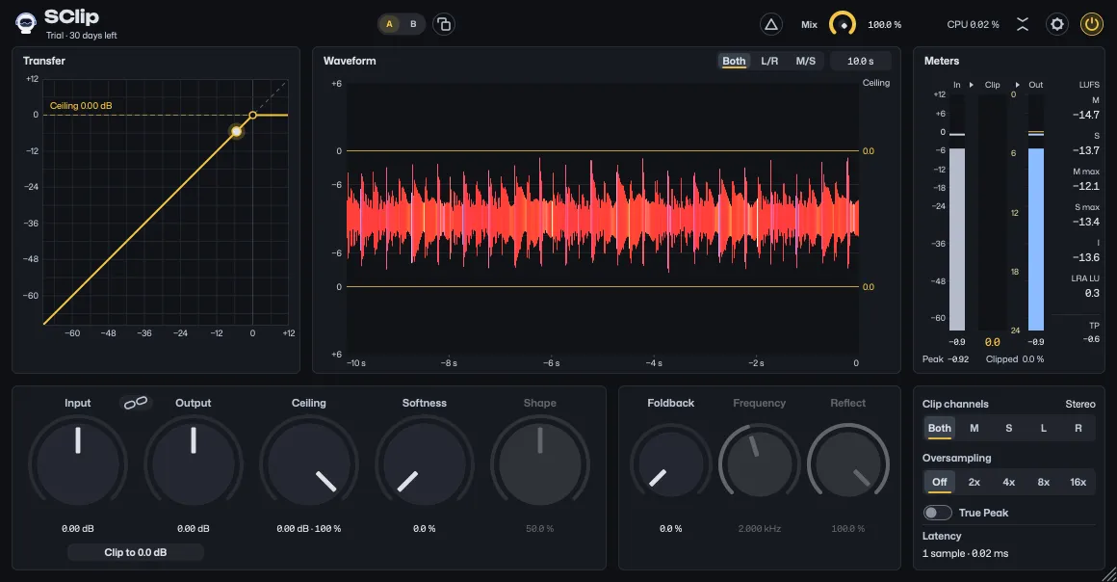Click the Ceiling value 0.00 dB · 100 %
The width and height of the screenshot is (1117, 582).
(x=308, y=528)
